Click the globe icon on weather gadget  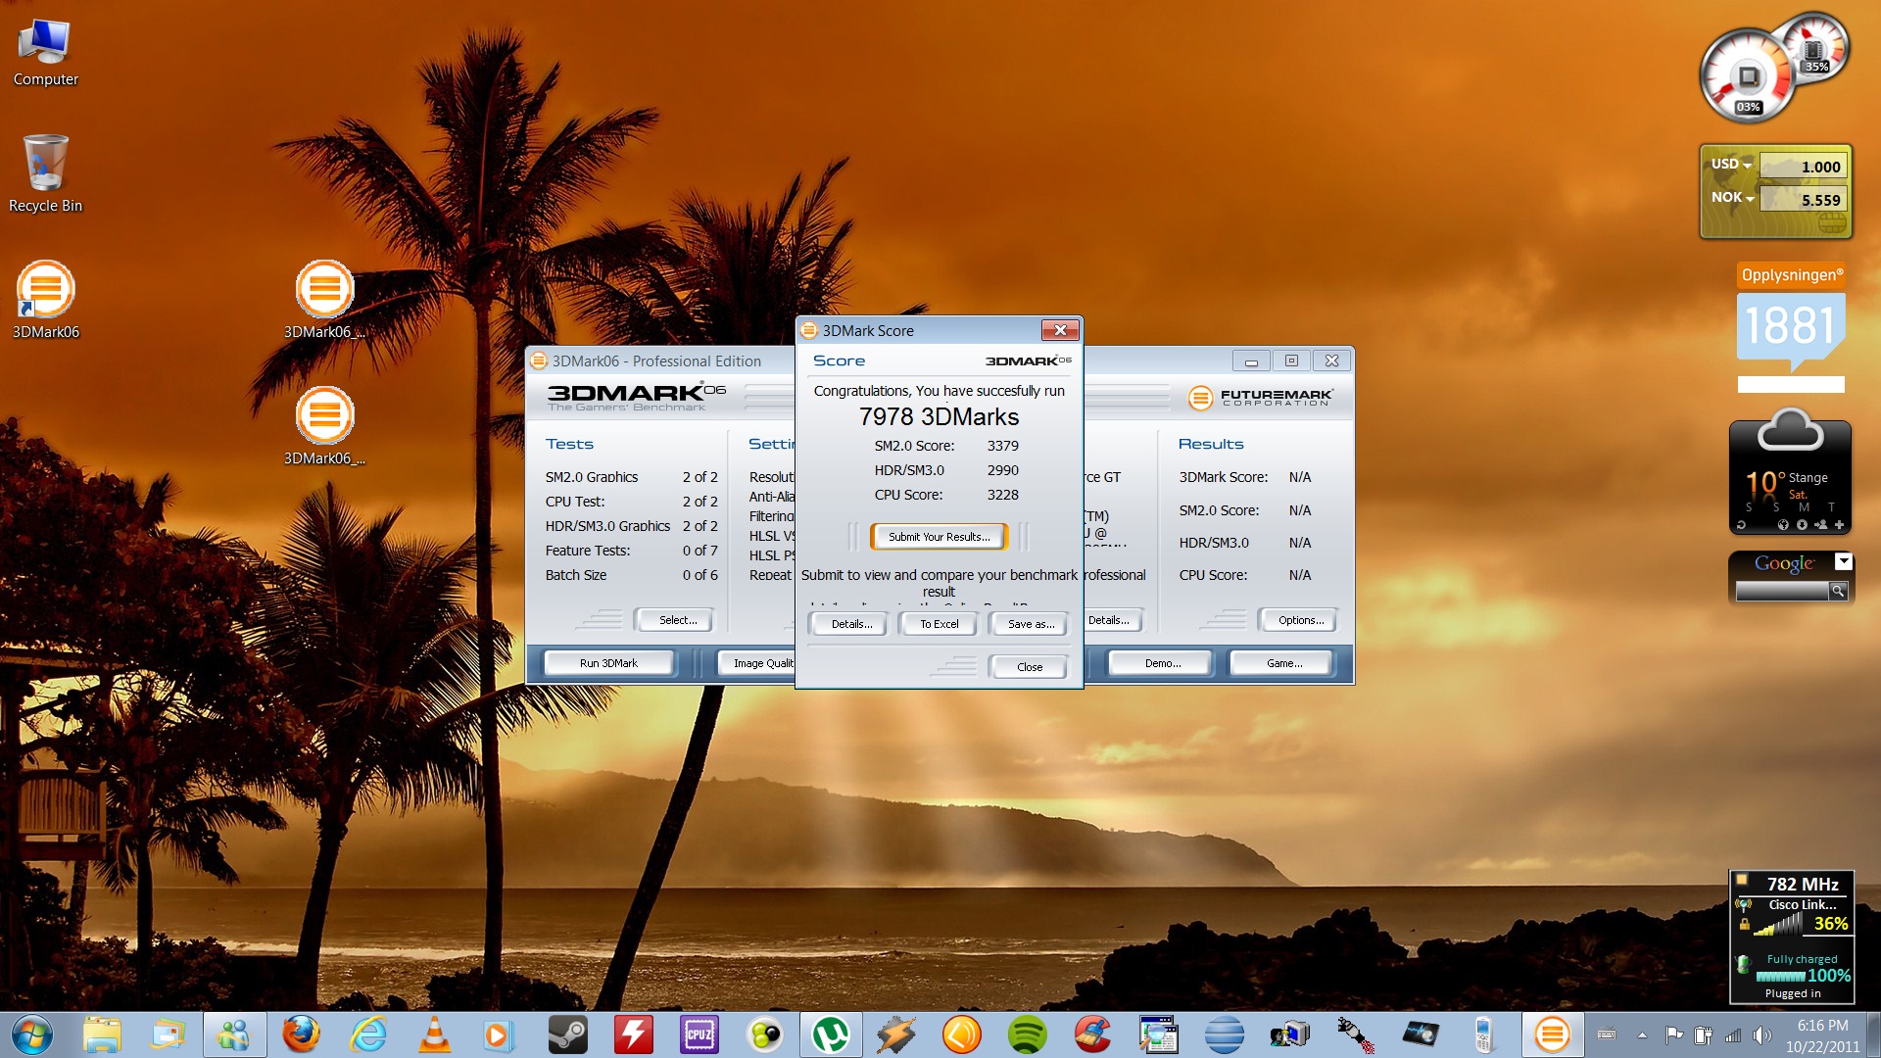(1783, 525)
